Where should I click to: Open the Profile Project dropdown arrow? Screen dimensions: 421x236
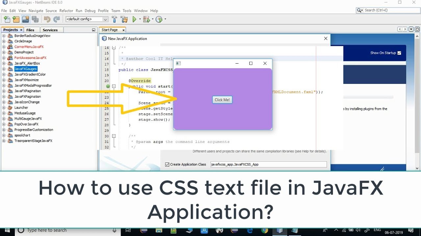pos(165,19)
